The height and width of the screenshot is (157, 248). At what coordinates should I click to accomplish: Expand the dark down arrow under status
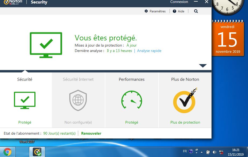(203, 66)
